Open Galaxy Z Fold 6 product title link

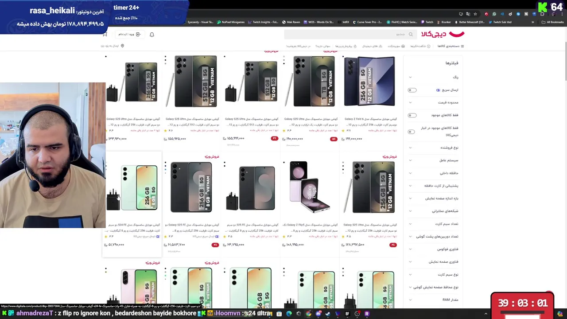click(x=370, y=121)
